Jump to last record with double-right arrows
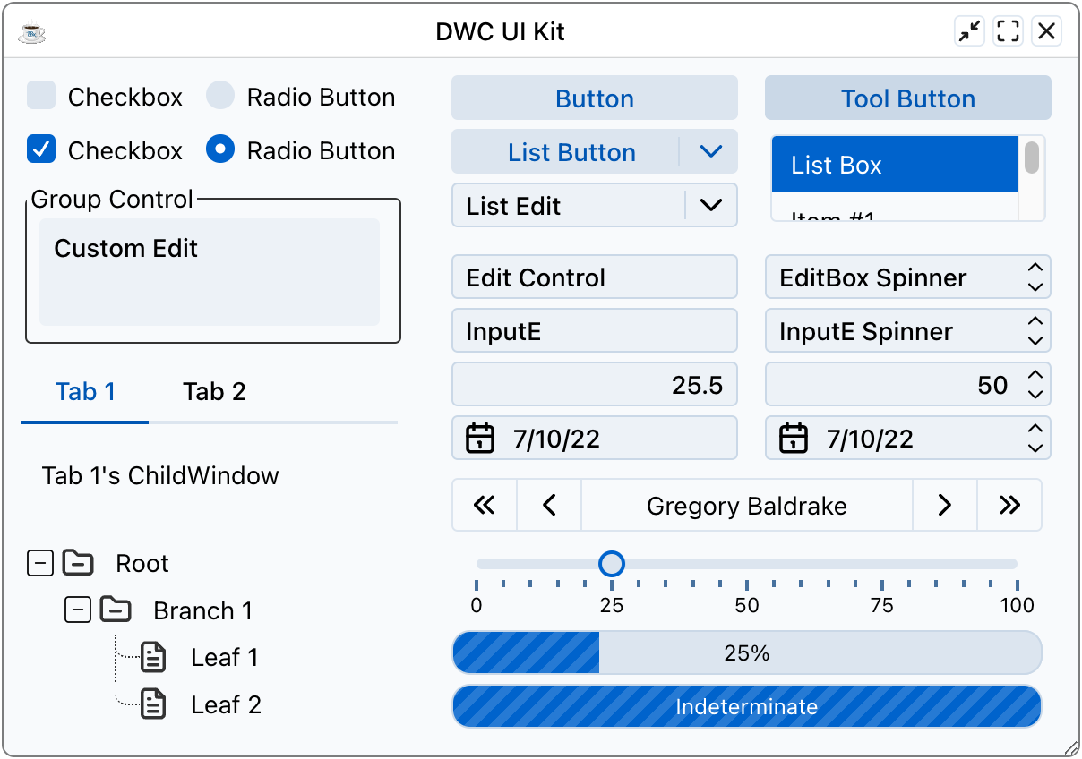This screenshot has height=759, width=1082. pyautogui.click(x=1009, y=506)
